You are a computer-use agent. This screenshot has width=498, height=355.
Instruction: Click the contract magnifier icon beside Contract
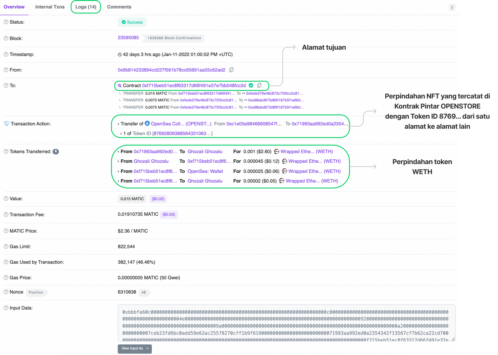[x=120, y=86]
